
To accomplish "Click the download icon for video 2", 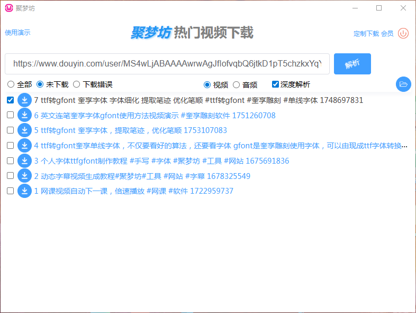I will pos(24,176).
